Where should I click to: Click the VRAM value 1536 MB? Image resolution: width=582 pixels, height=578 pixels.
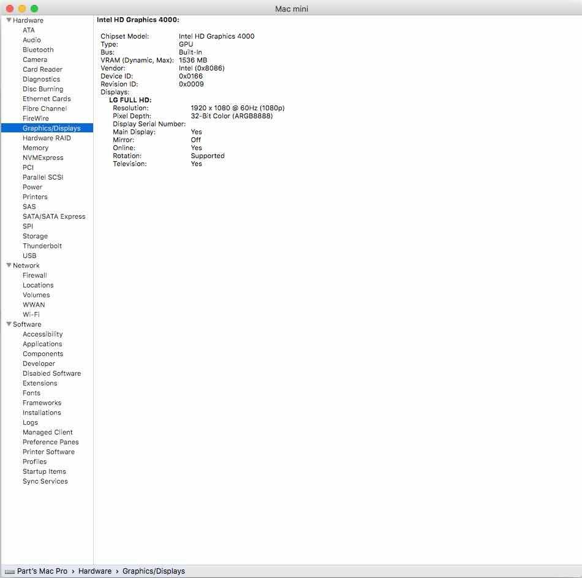point(192,60)
